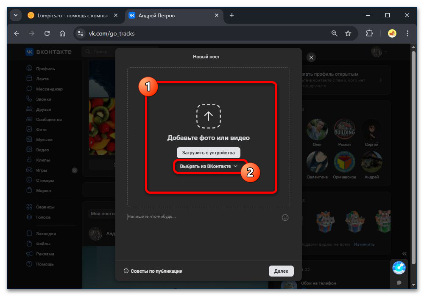Open the Chrome three-dot menu
Image resolution: width=424 pixels, height=296 pixels.
(407, 33)
